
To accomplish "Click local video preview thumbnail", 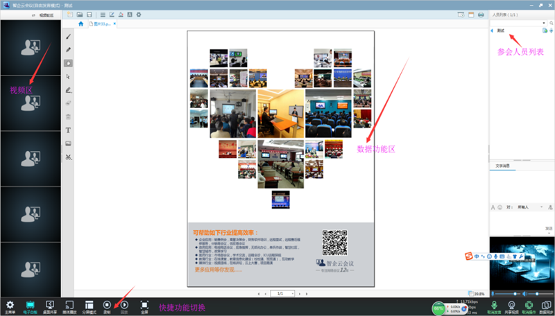I will (x=522, y=263).
